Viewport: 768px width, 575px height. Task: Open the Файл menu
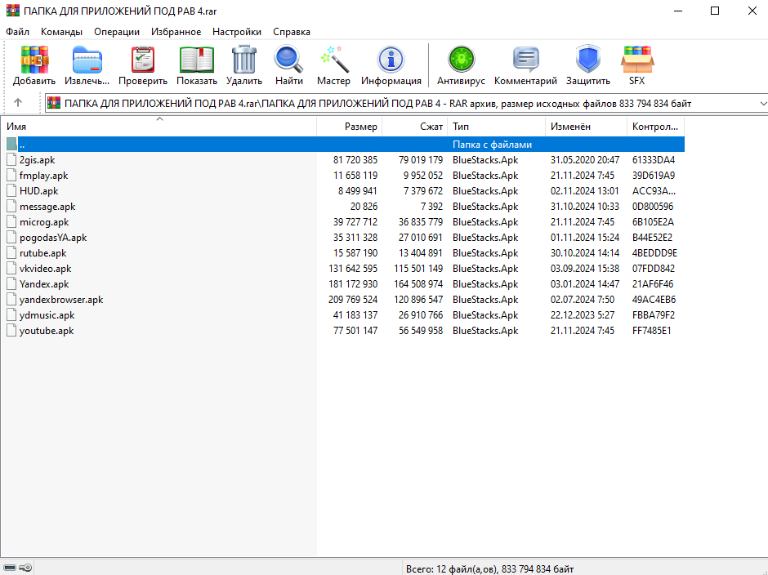18,32
